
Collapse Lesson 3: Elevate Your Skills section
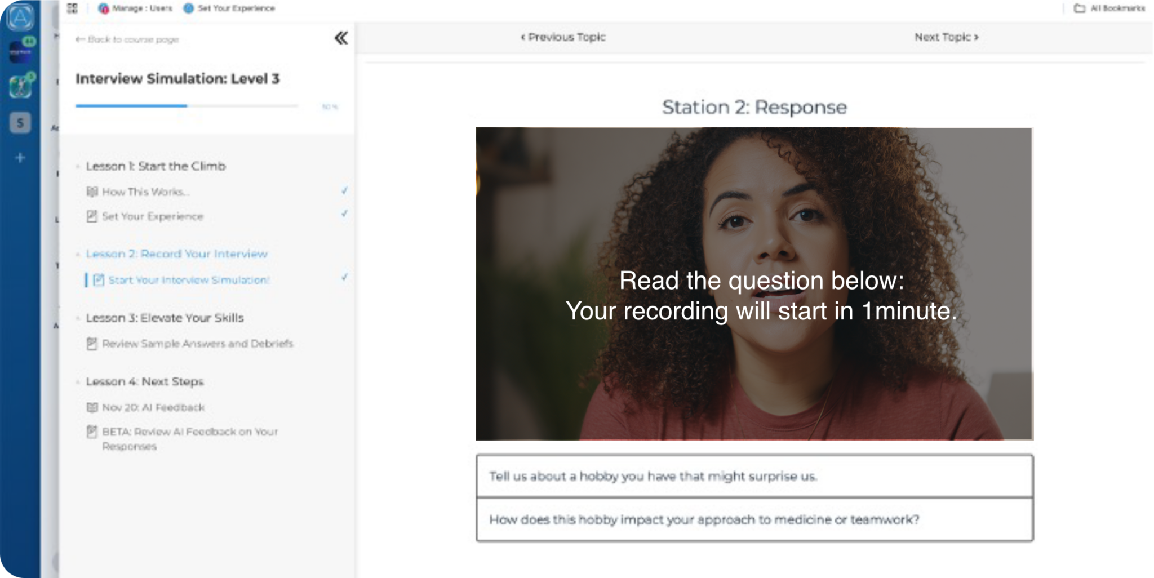(x=165, y=318)
